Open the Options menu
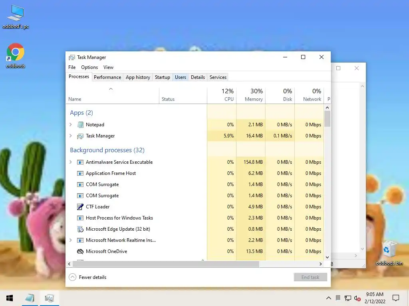409x306 pixels. click(89, 67)
